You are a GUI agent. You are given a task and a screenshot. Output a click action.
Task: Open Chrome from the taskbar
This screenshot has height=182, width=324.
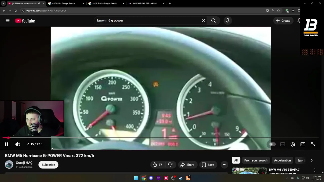click(144, 178)
